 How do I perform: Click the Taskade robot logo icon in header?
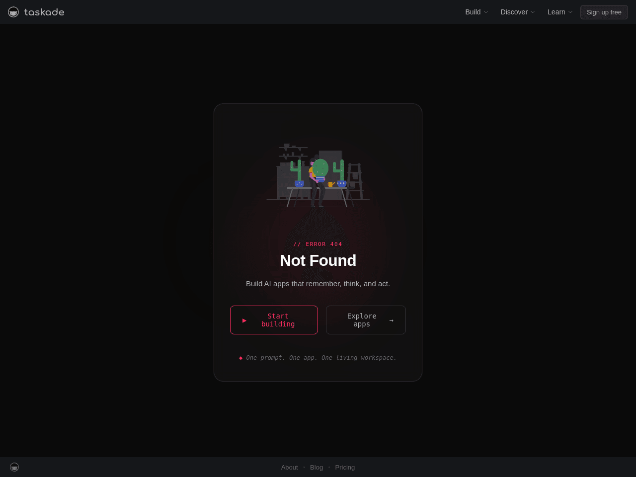pyautogui.click(x=13, y=12)
